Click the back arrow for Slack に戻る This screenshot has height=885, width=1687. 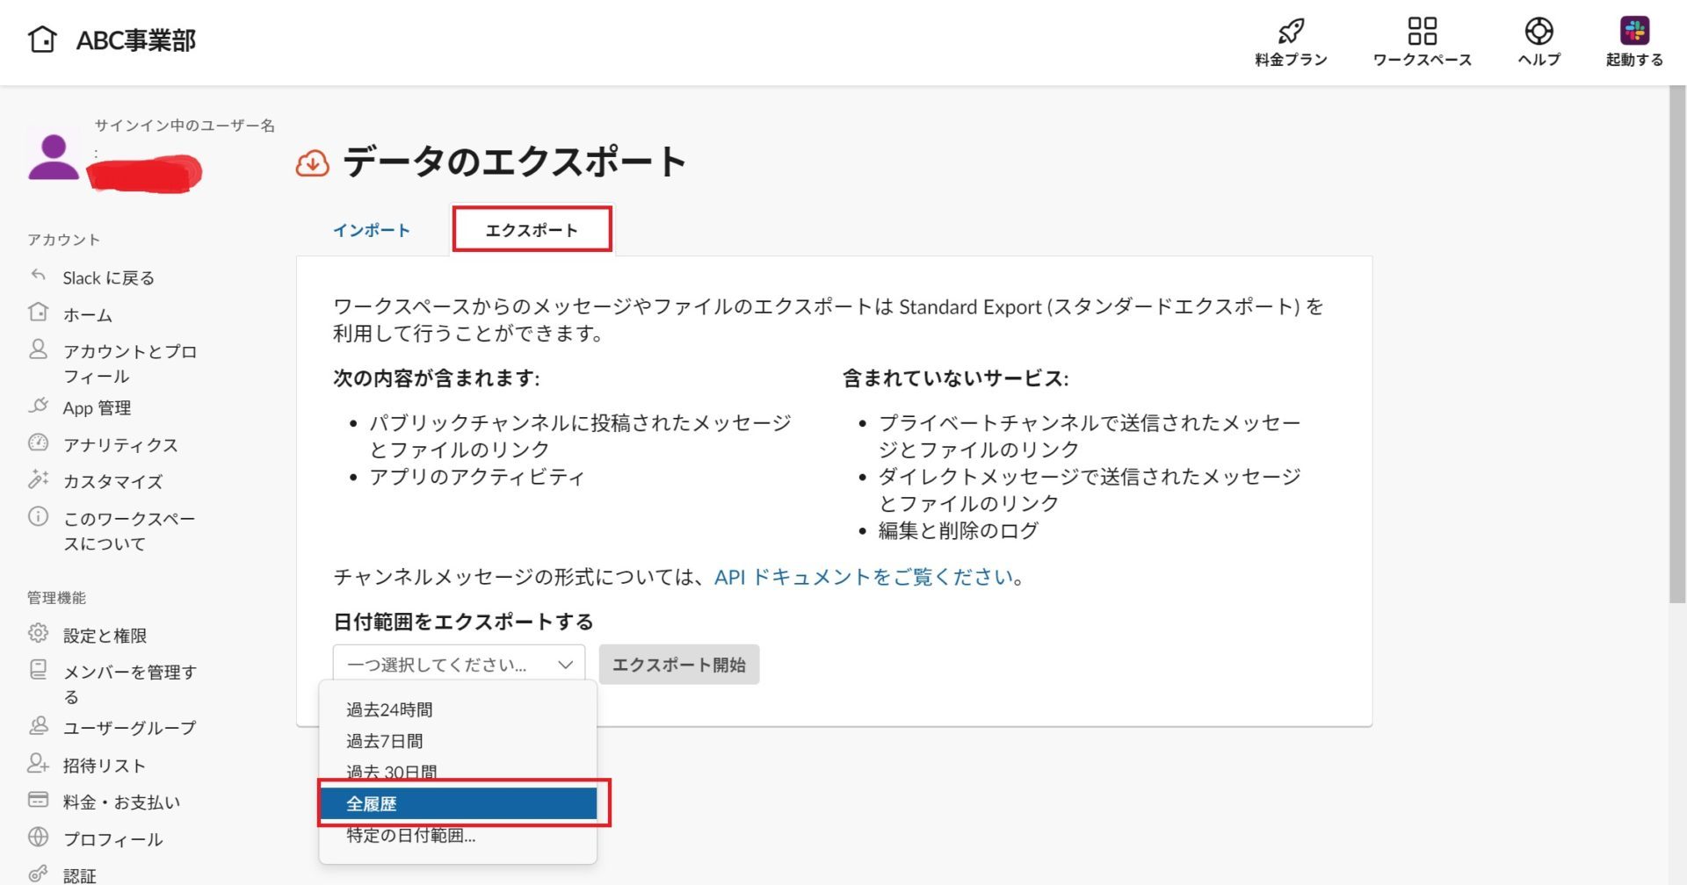(38, 276)
